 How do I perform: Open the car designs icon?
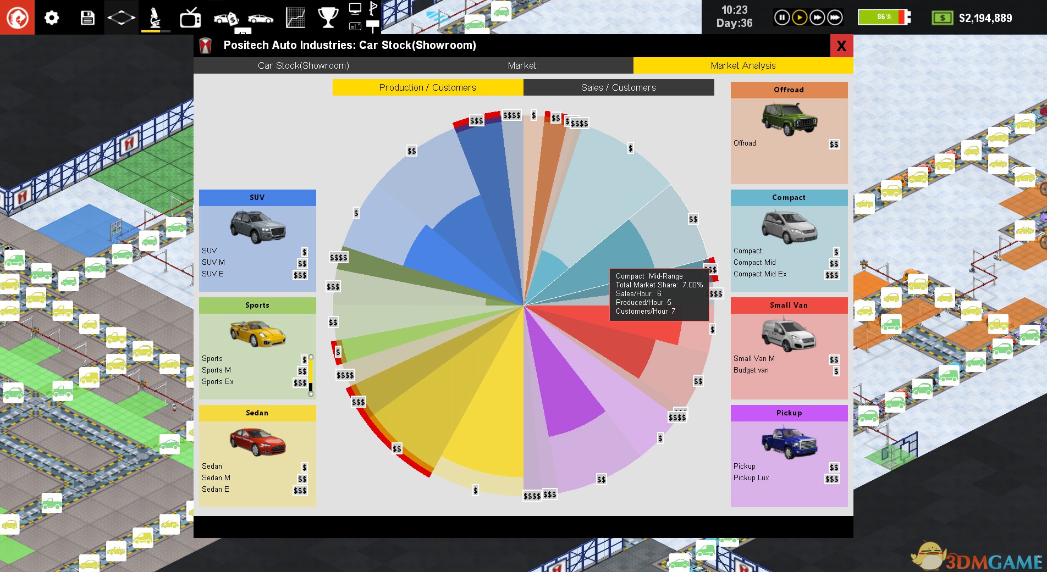261,19
